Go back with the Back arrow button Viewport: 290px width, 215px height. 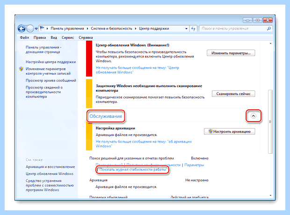(22, 29)
